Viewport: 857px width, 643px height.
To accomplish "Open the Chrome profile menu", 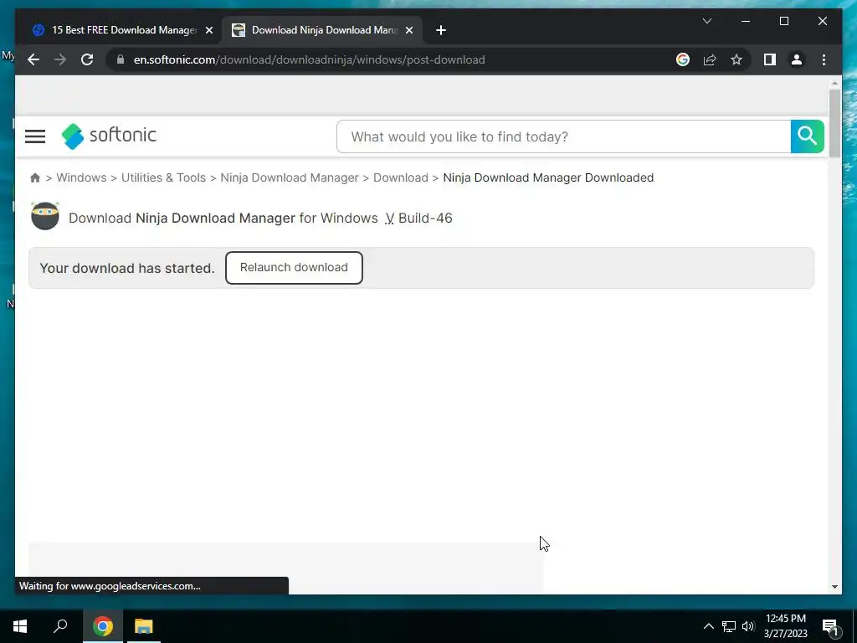I will (x=797, y=59).
